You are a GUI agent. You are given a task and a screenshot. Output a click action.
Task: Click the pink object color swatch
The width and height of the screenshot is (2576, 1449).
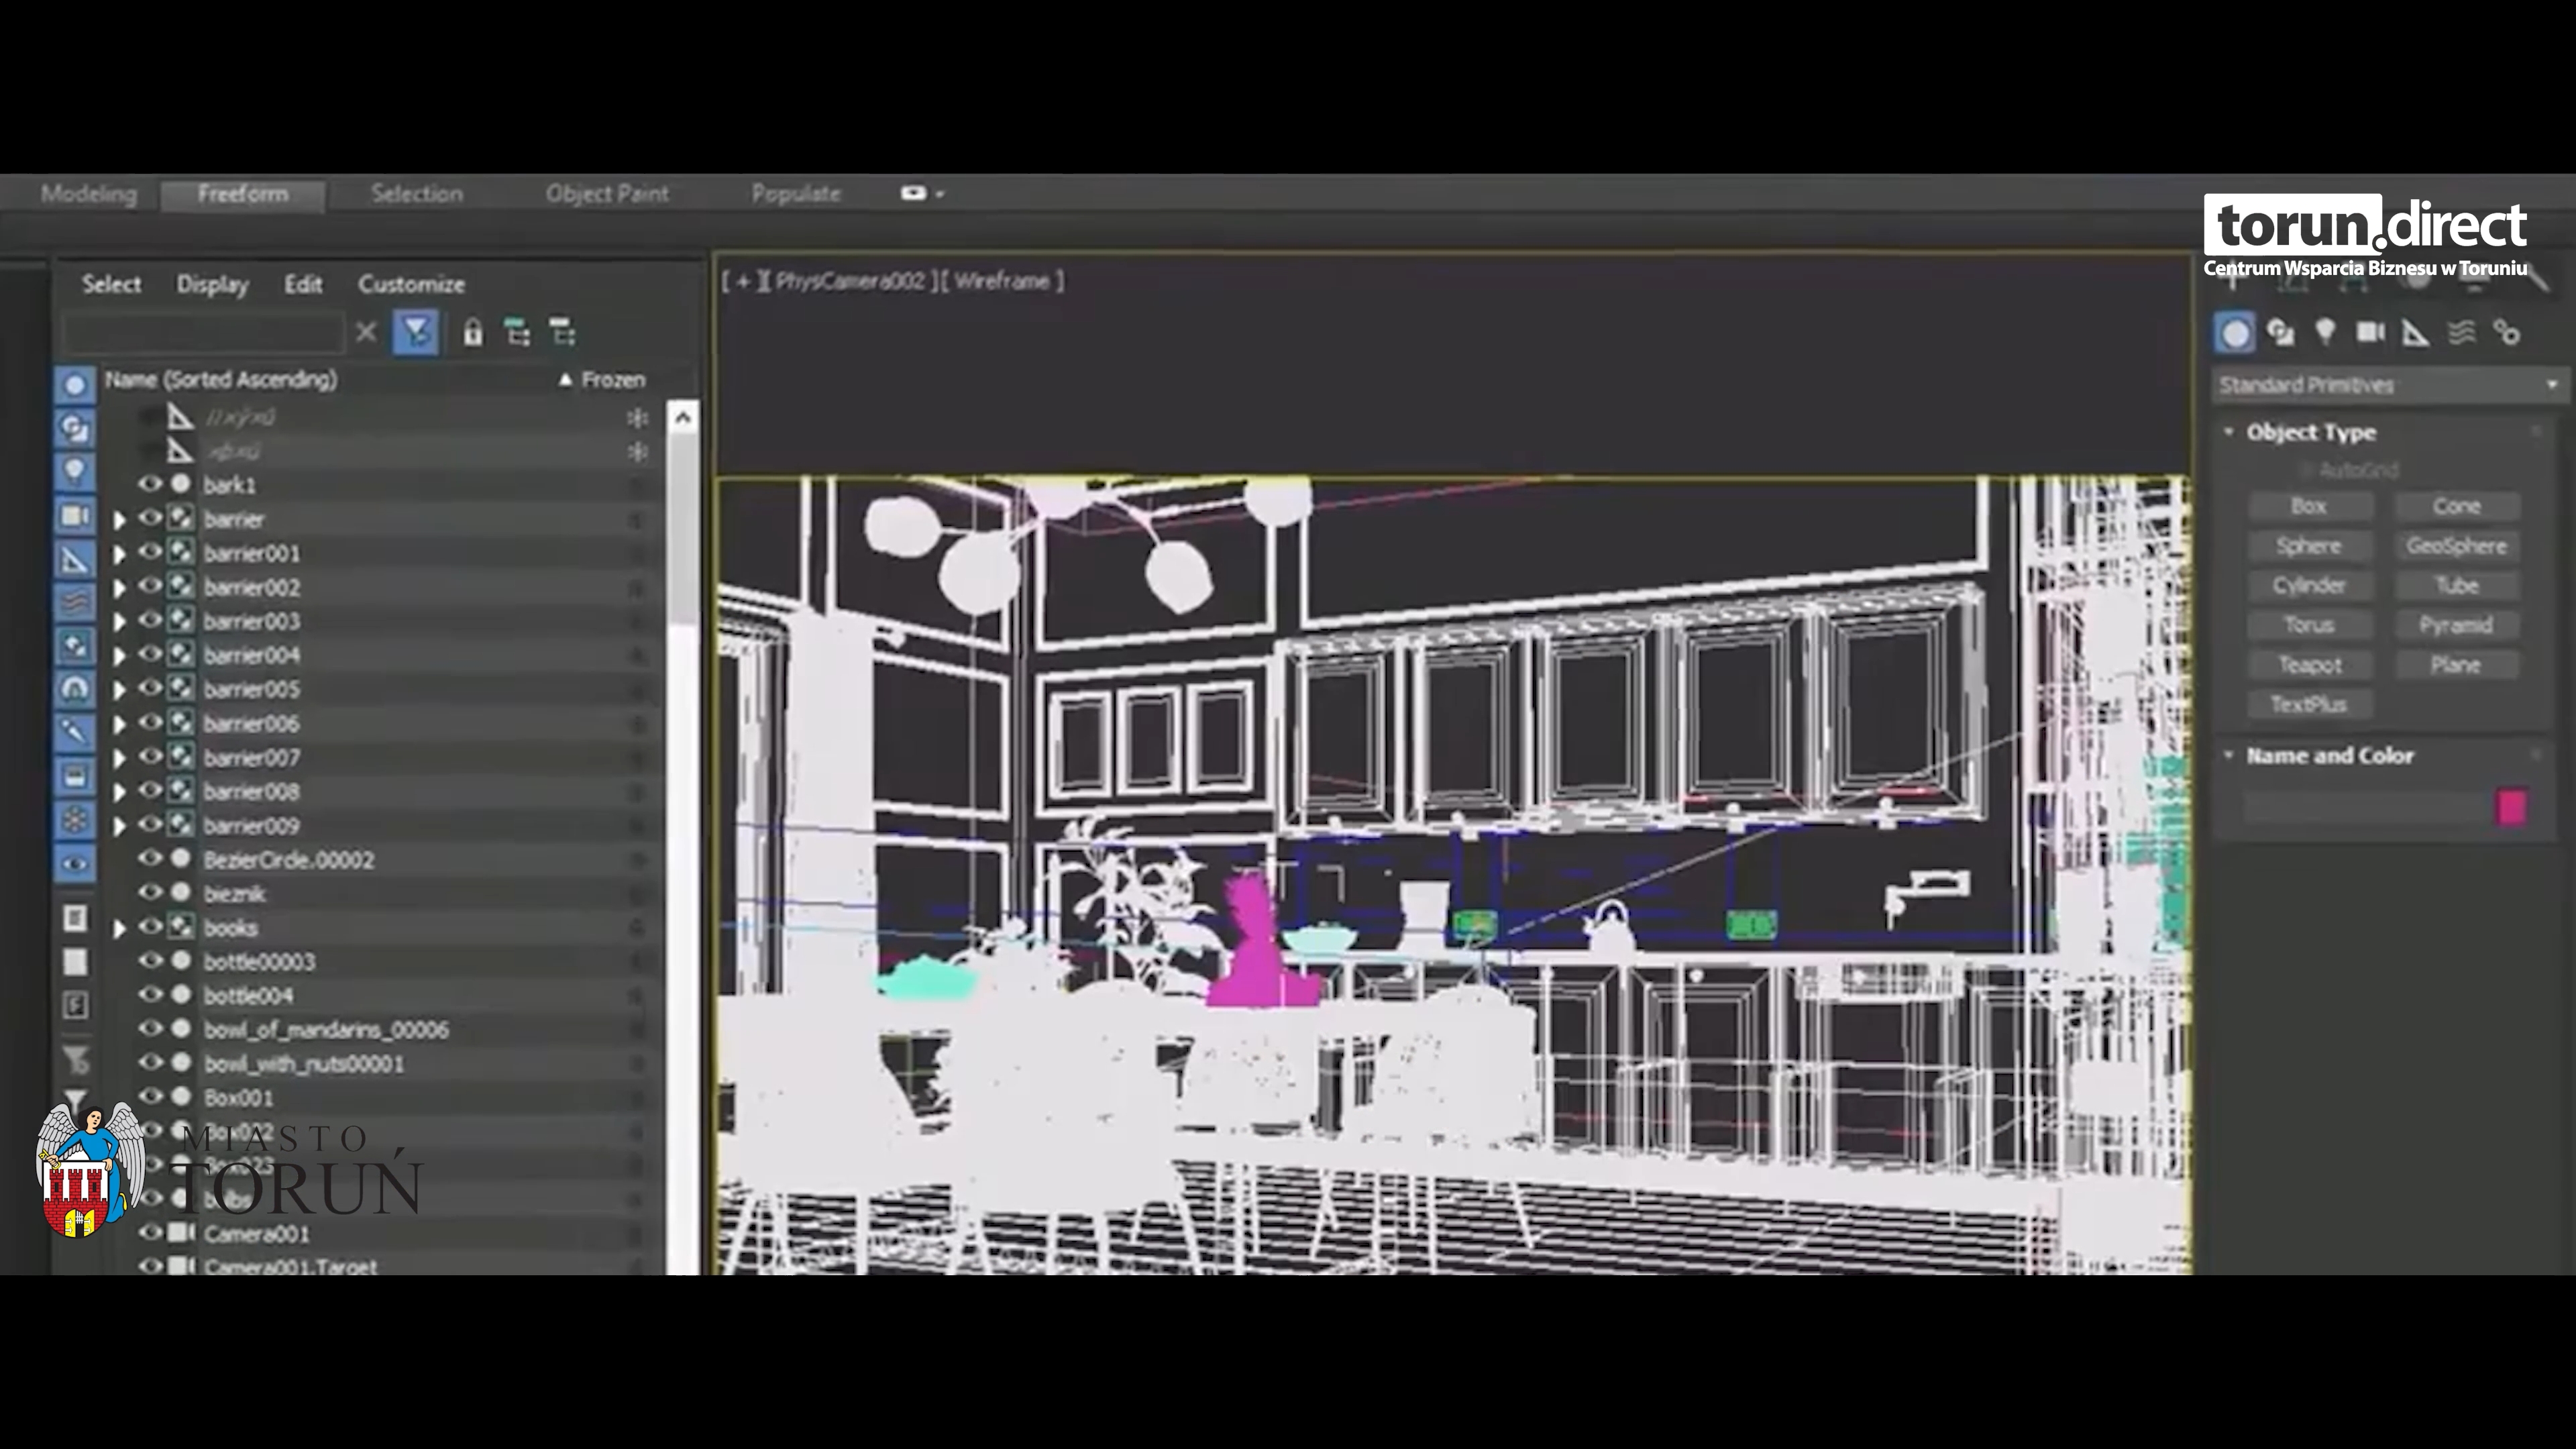click(x=2511, y=807)
